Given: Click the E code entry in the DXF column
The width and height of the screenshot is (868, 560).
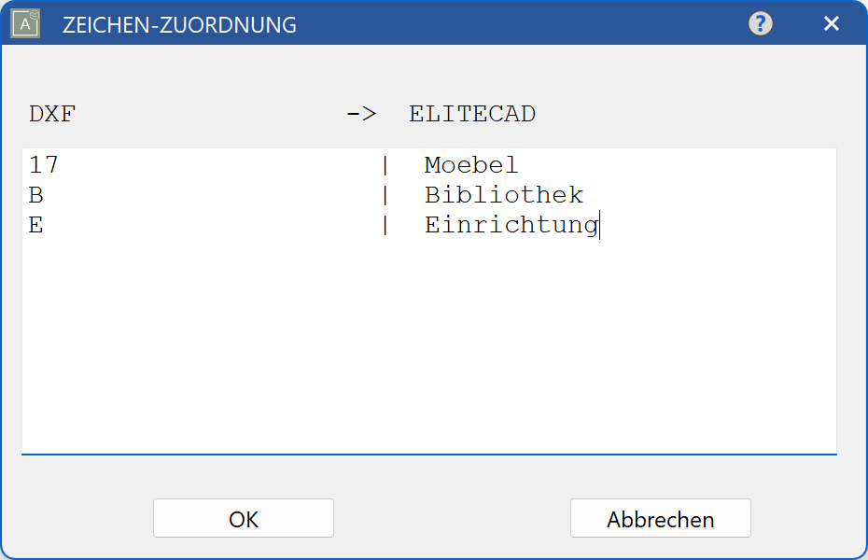Looking at the screenshot, I should click(x=35, y=224).
